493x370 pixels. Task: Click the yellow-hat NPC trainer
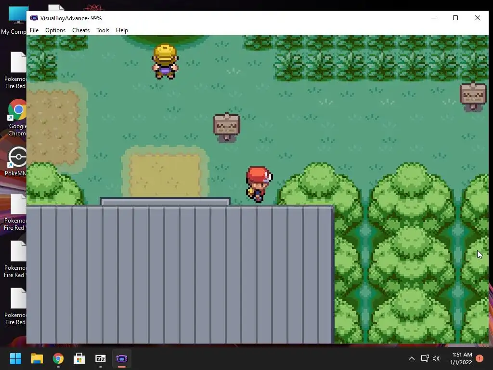[165, 61]
